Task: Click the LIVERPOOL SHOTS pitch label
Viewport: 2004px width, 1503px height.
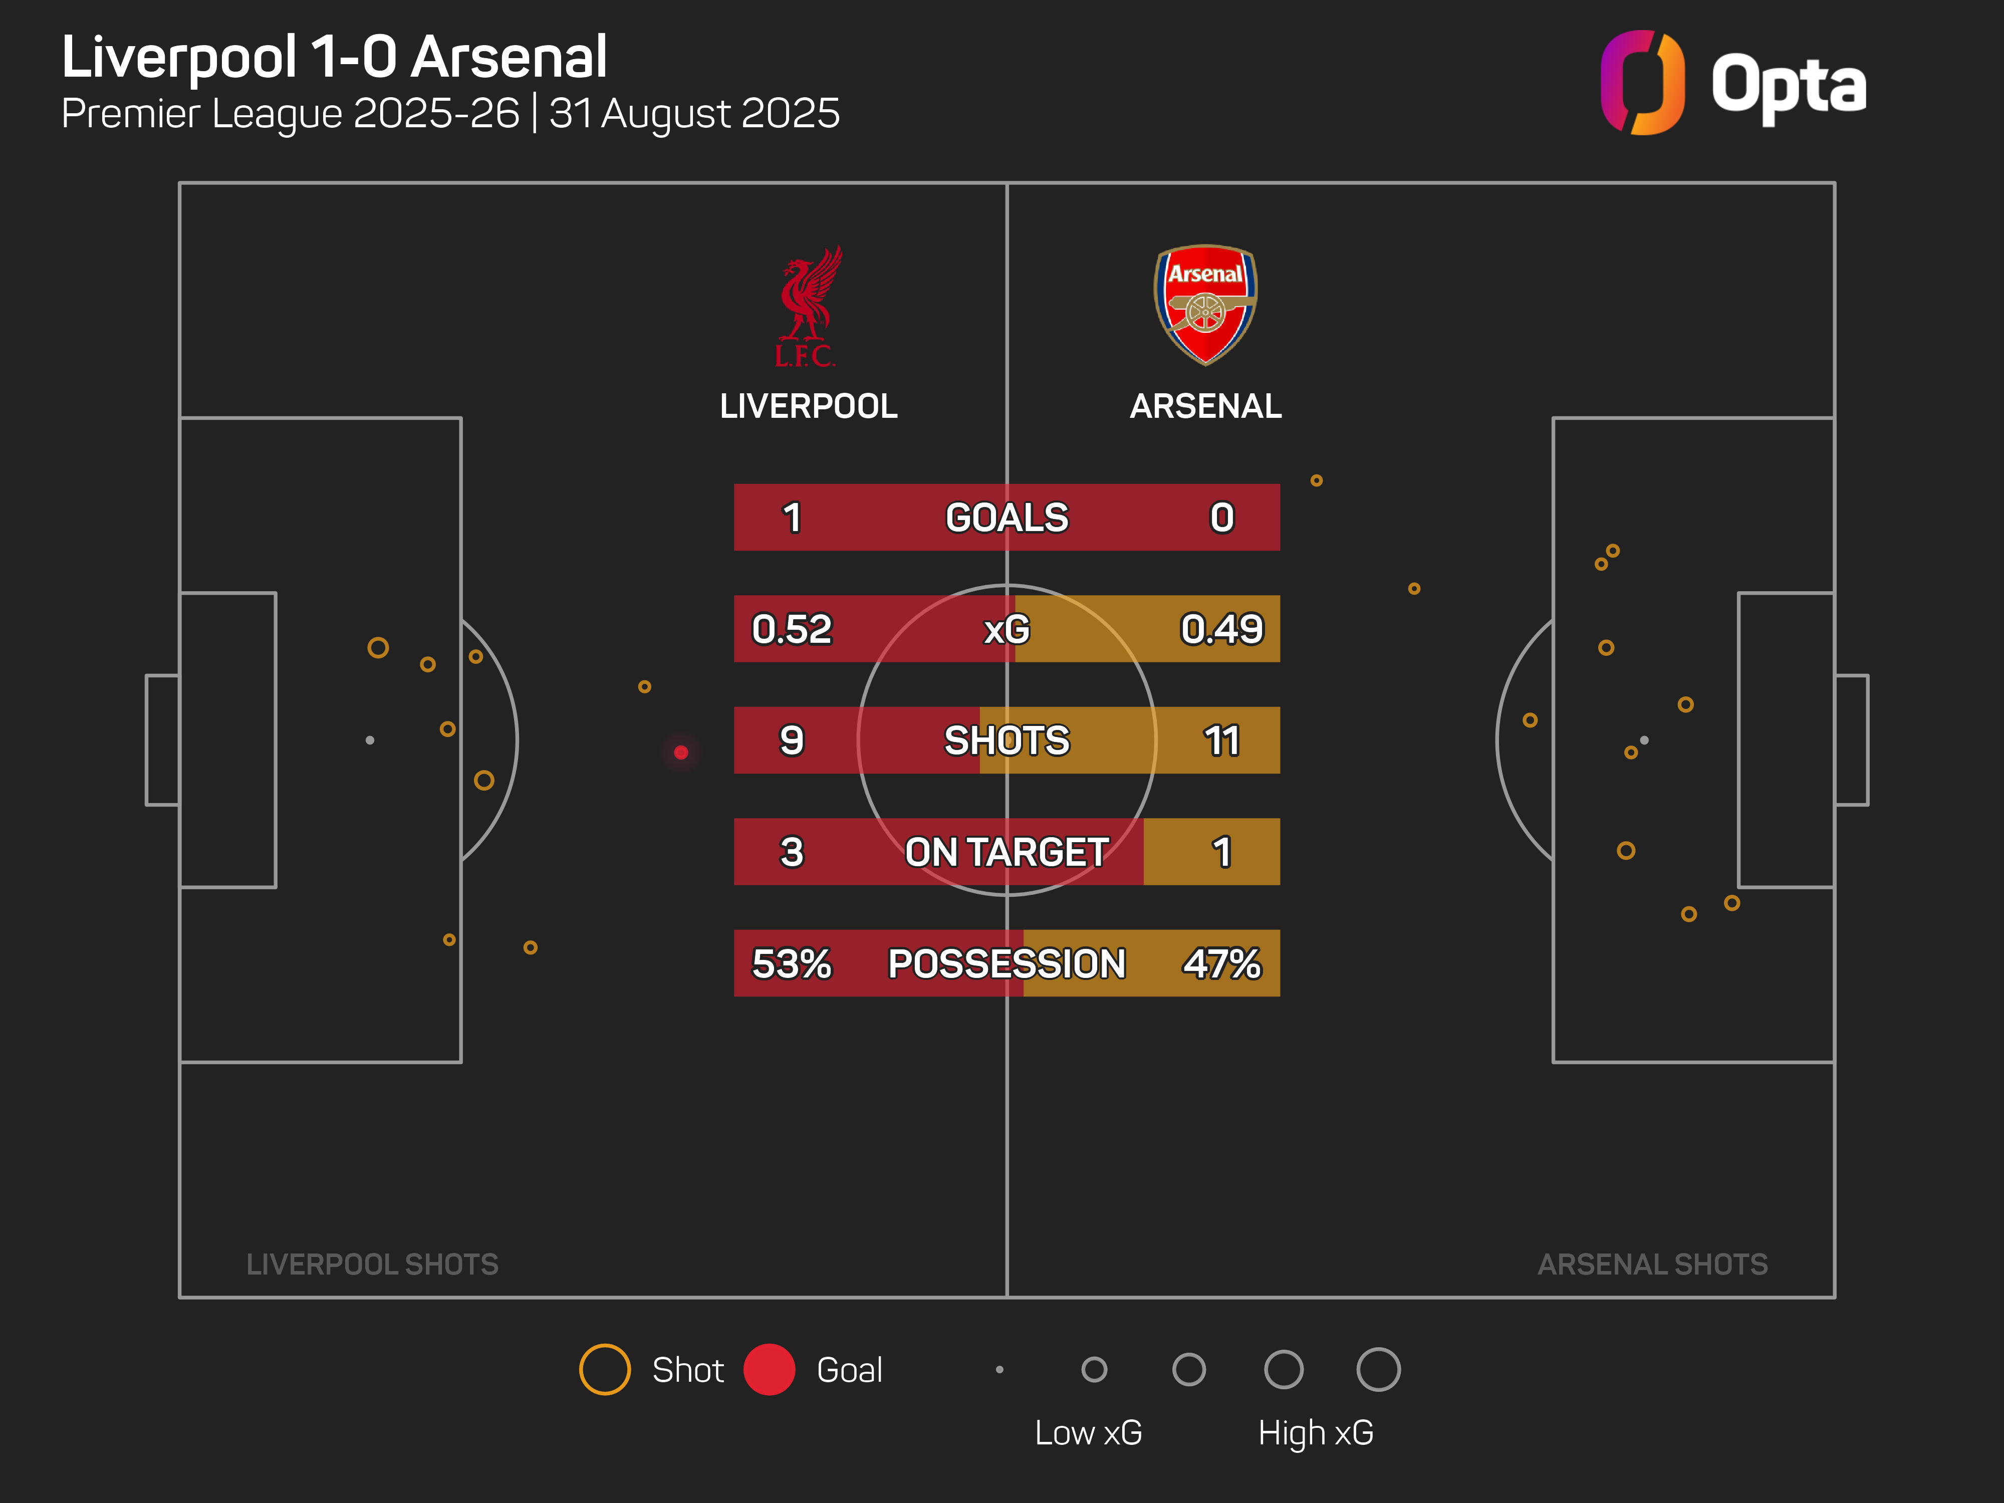Action: click(x=372, y=1264)
